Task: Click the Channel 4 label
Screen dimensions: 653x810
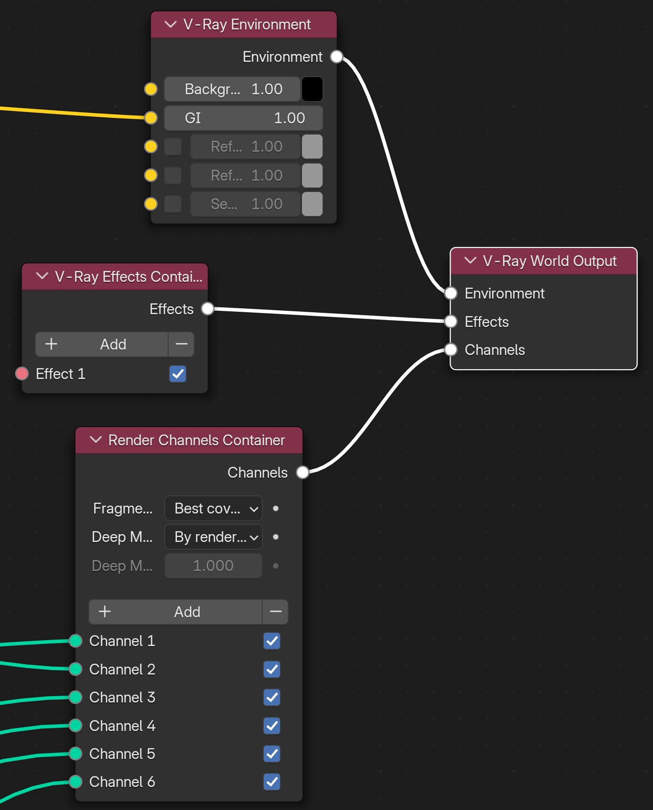Action: 122,726
